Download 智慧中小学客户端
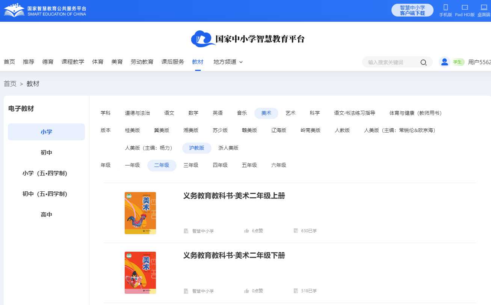 pos(412,10)
